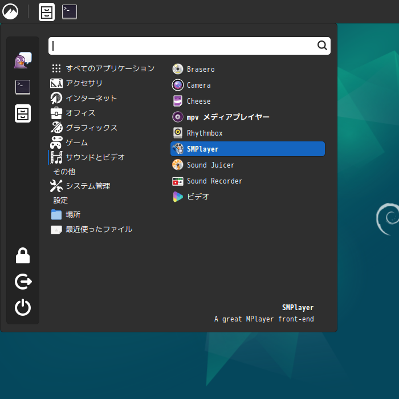Launch Brasero disc burner
This screenshot has height=399, width=399.
point(201,70)
